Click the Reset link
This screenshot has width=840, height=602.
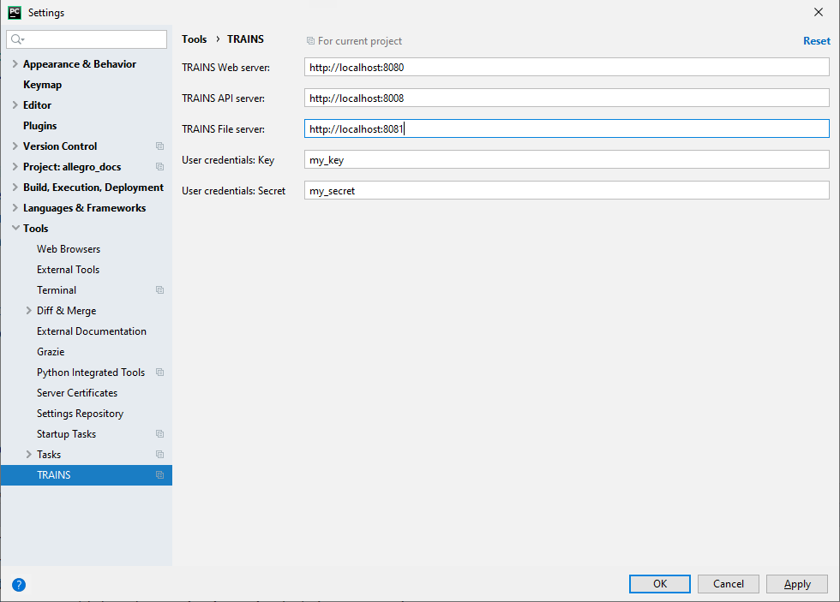[x=816, y=41]
